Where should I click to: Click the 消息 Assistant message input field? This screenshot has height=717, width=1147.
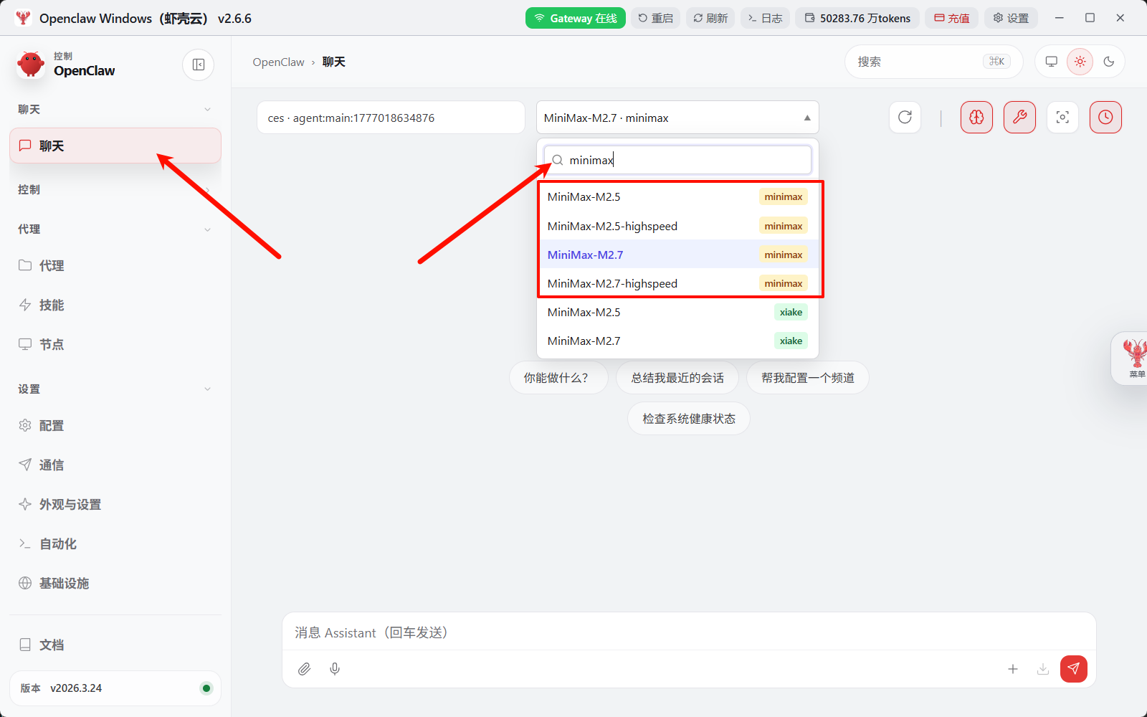(689, 632)
